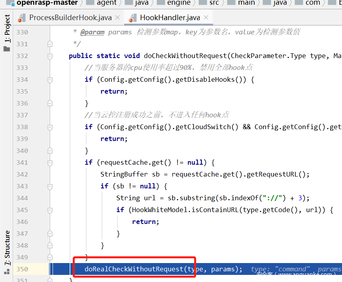
Task: Go to main in the breadcrumb path
Action: pyautogui.click(x=246, y=3)
